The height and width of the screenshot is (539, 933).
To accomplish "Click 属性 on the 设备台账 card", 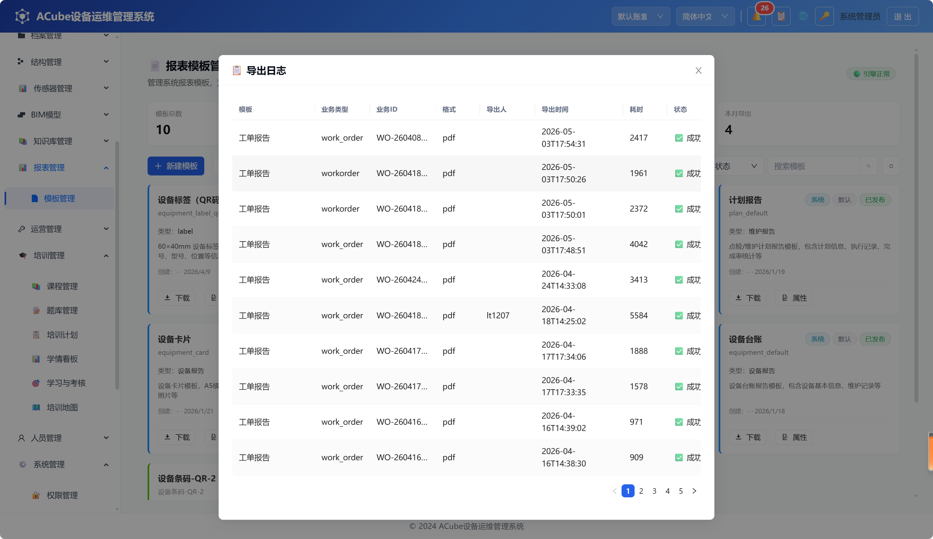I will [x=794, y=437].
